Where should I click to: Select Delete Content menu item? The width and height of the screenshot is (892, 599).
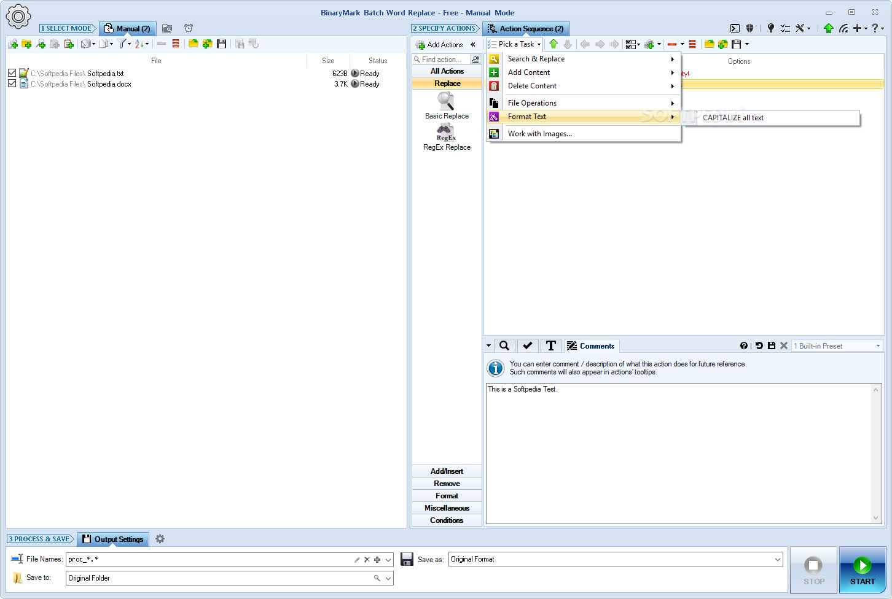tap(584, 86)
